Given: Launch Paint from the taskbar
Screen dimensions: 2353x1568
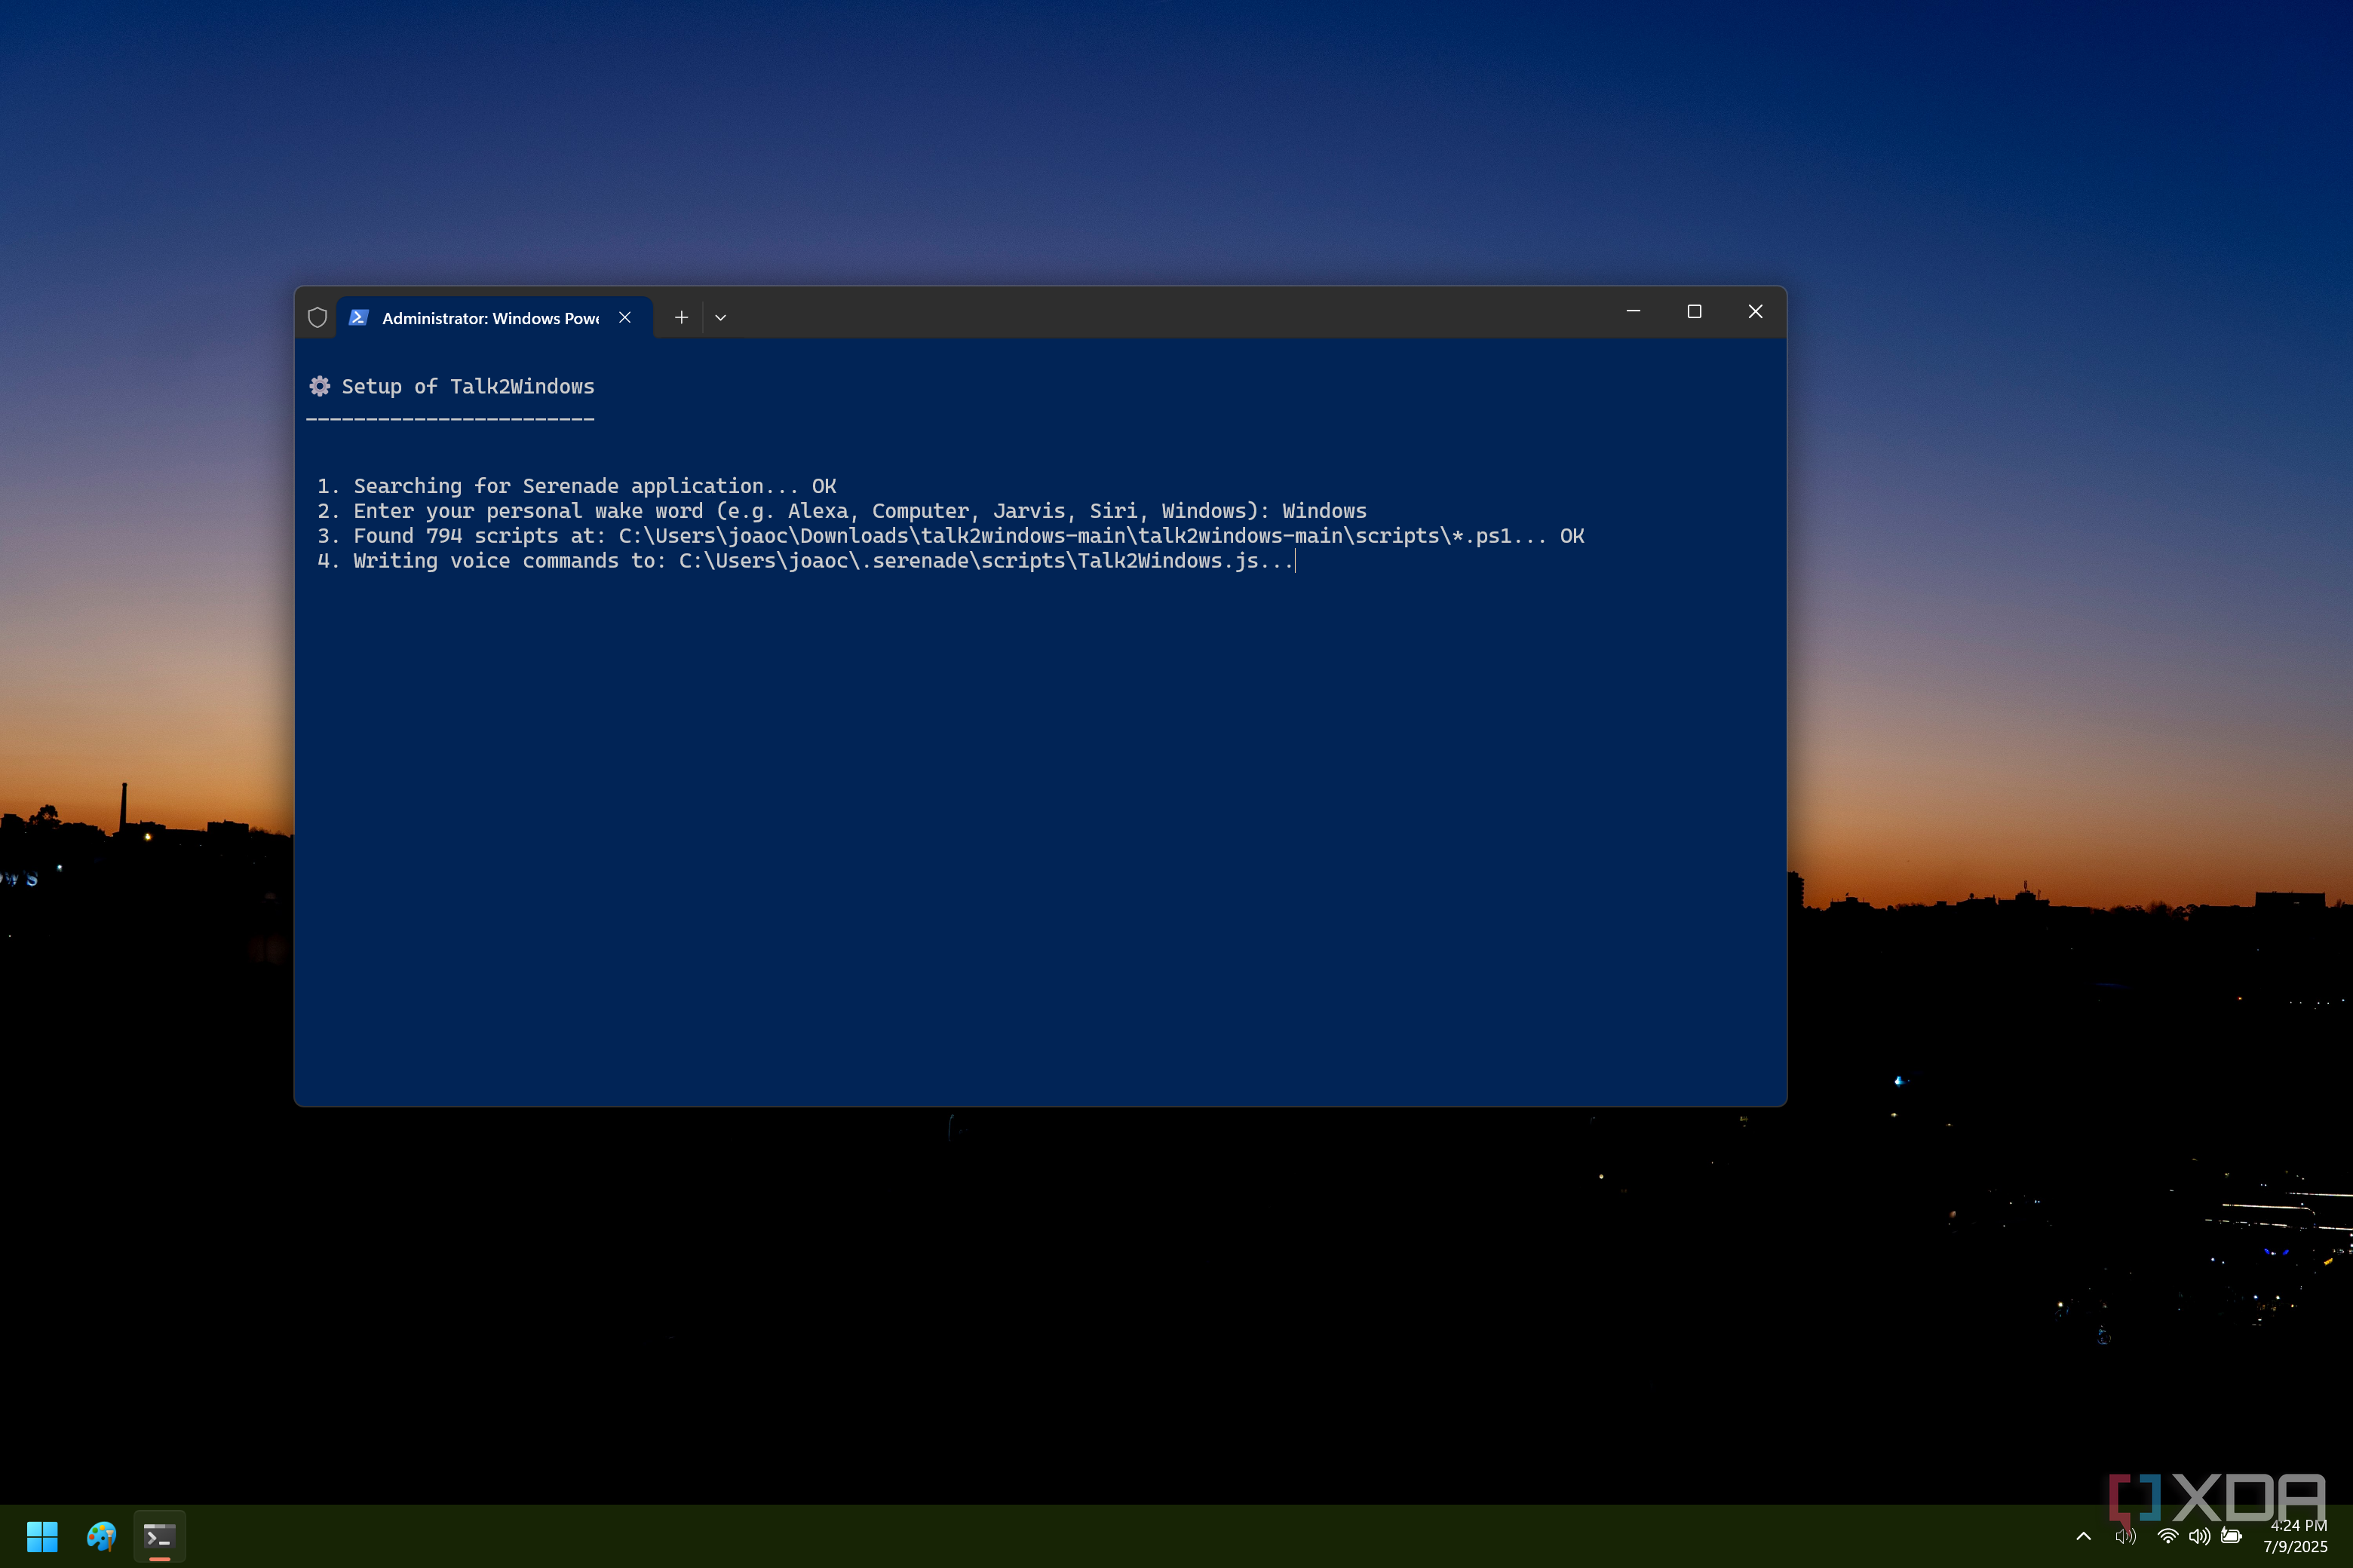Looking at the screenshot, I should coord(101,1536).
